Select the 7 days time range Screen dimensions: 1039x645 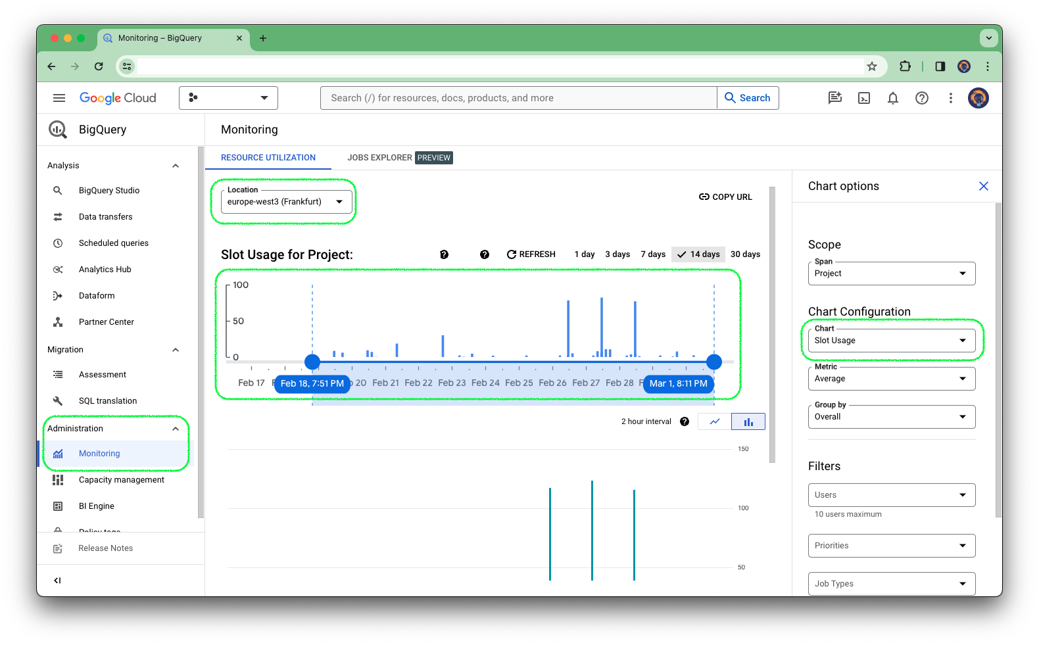pyautogui.click(x=653, y=254)
